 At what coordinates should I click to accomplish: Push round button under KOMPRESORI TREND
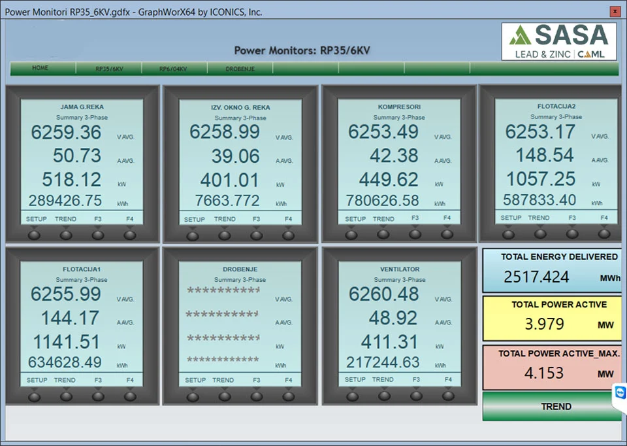coord(383,234)
